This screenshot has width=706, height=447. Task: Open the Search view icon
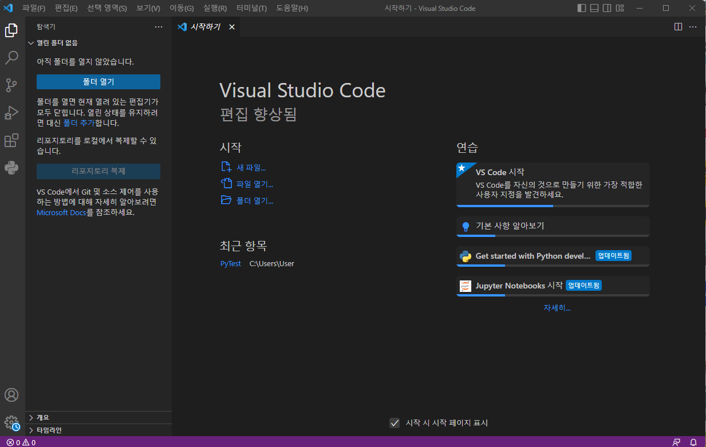(x=11, y=58)
